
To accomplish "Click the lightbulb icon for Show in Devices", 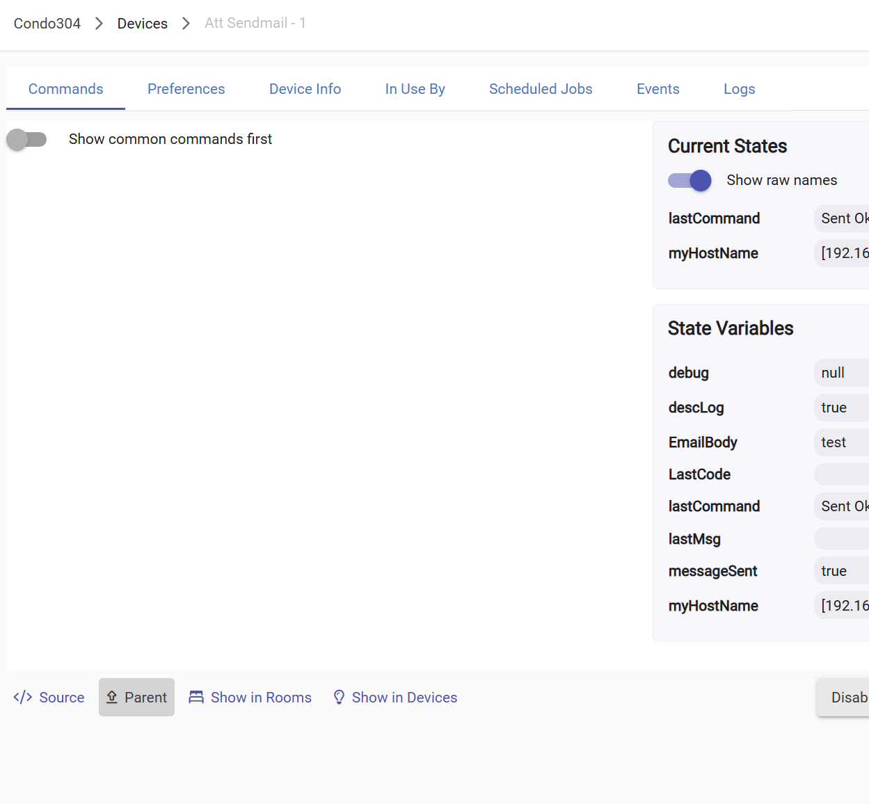I will (339, 697).
